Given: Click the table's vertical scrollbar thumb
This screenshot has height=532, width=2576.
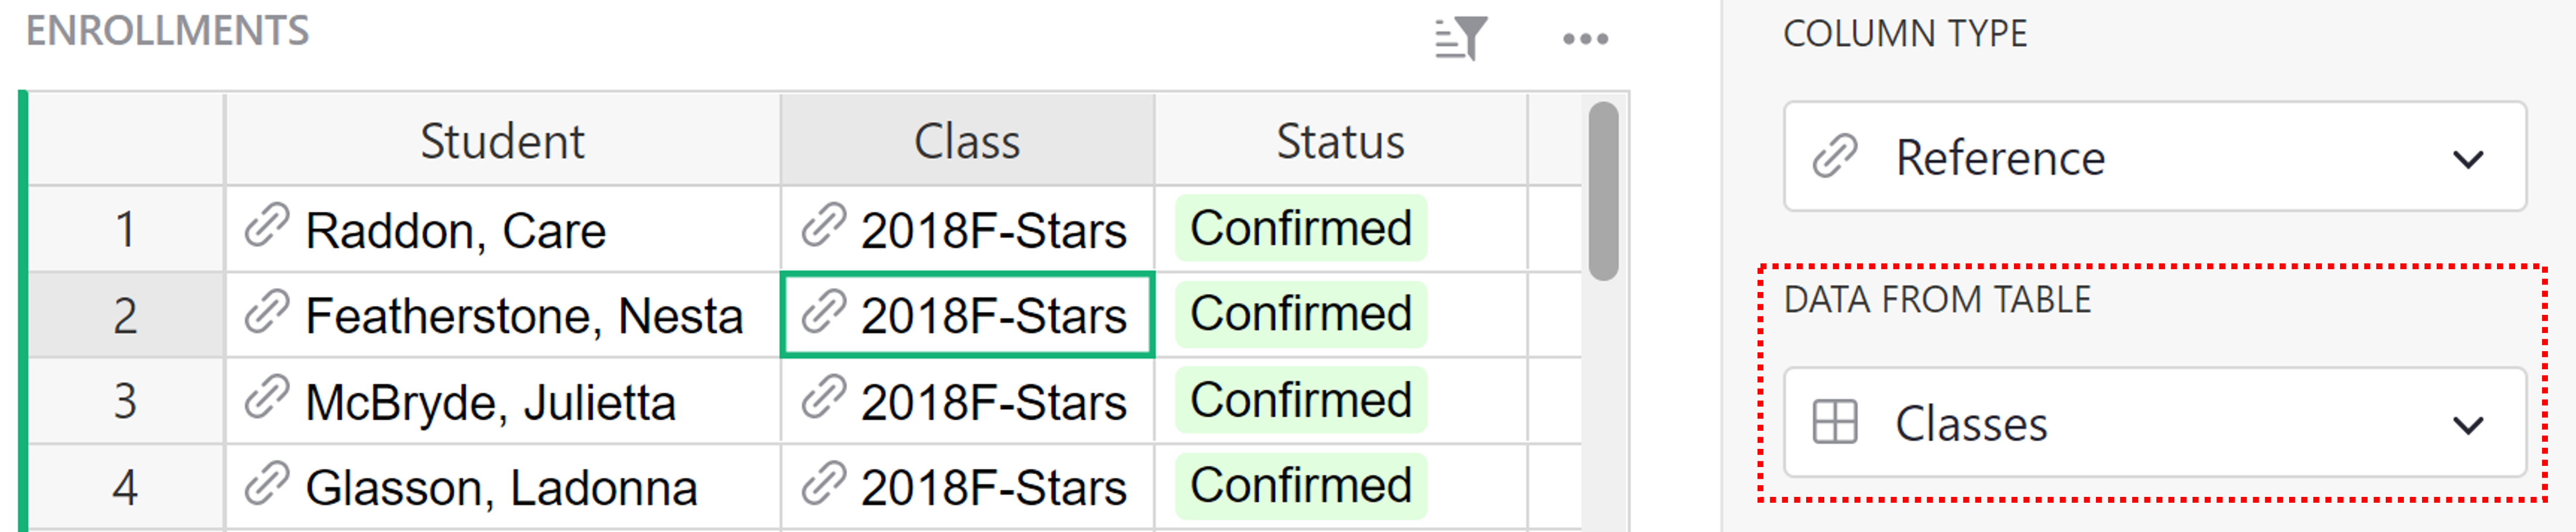Looking at the screenshot, I should pyautogui.click(x=1603, y=190).
